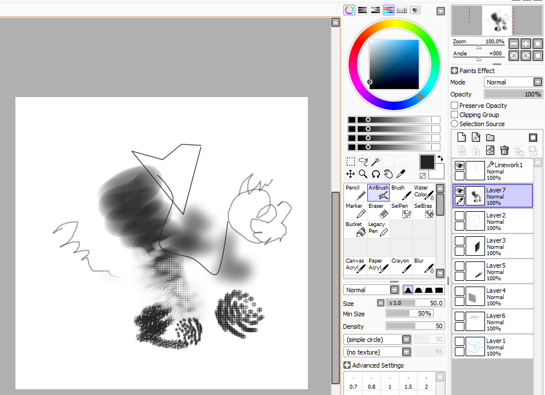Select the Paper Acryl brush
The height and width of the screenshot is (395, 545).
[x=379, y=265]
